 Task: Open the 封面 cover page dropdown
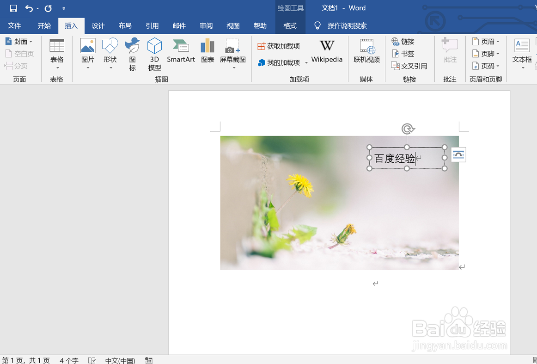(19, 41)
